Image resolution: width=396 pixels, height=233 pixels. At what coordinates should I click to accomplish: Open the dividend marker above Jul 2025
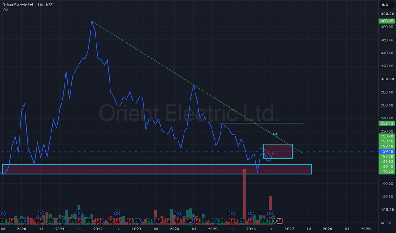[x=232, y=214]
